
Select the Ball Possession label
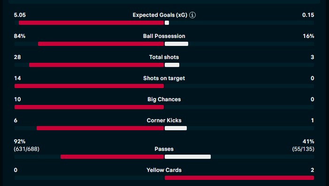[x=164, y=36]
